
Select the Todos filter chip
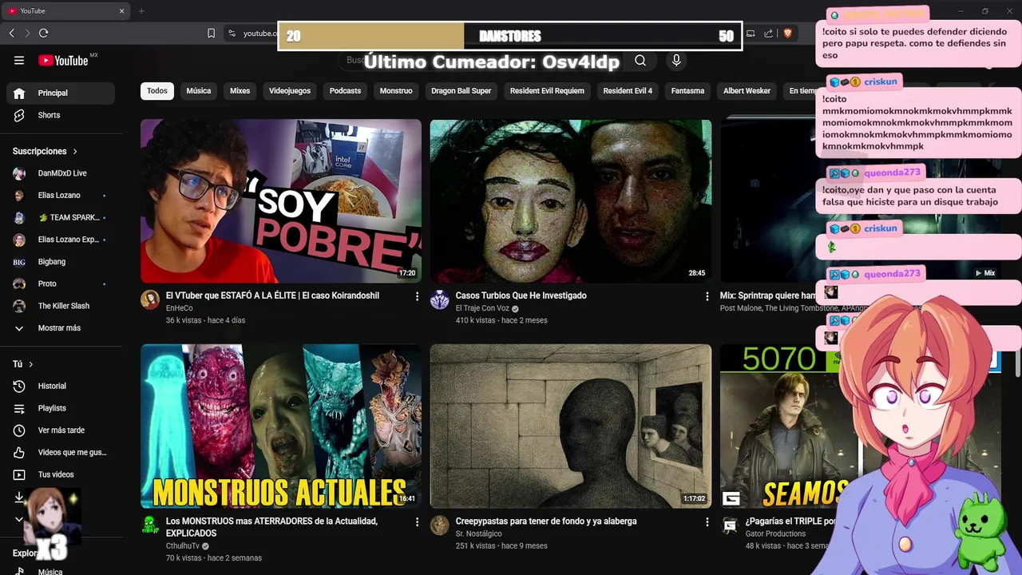pos(157,91)
